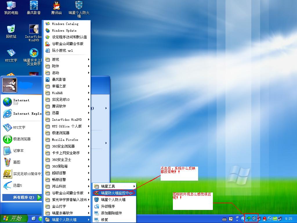
Task: Launch 谷歌金山词霸合作版 shortcut at top of list
Action: click(x=67, y=44)
